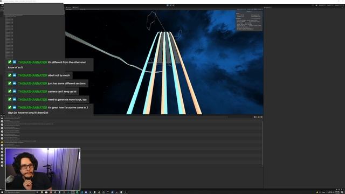Open the taskbar clock and date
The height and width of the screenshot is (194, 345).
coord(337,192)
